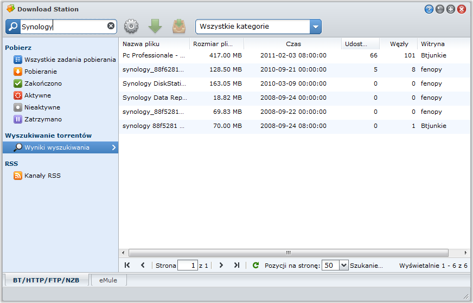Viewport: 473px width, 303px height.
Task: Open the Pozycji na stronę dropdown arrow
Action: click(x=343, y=265)
